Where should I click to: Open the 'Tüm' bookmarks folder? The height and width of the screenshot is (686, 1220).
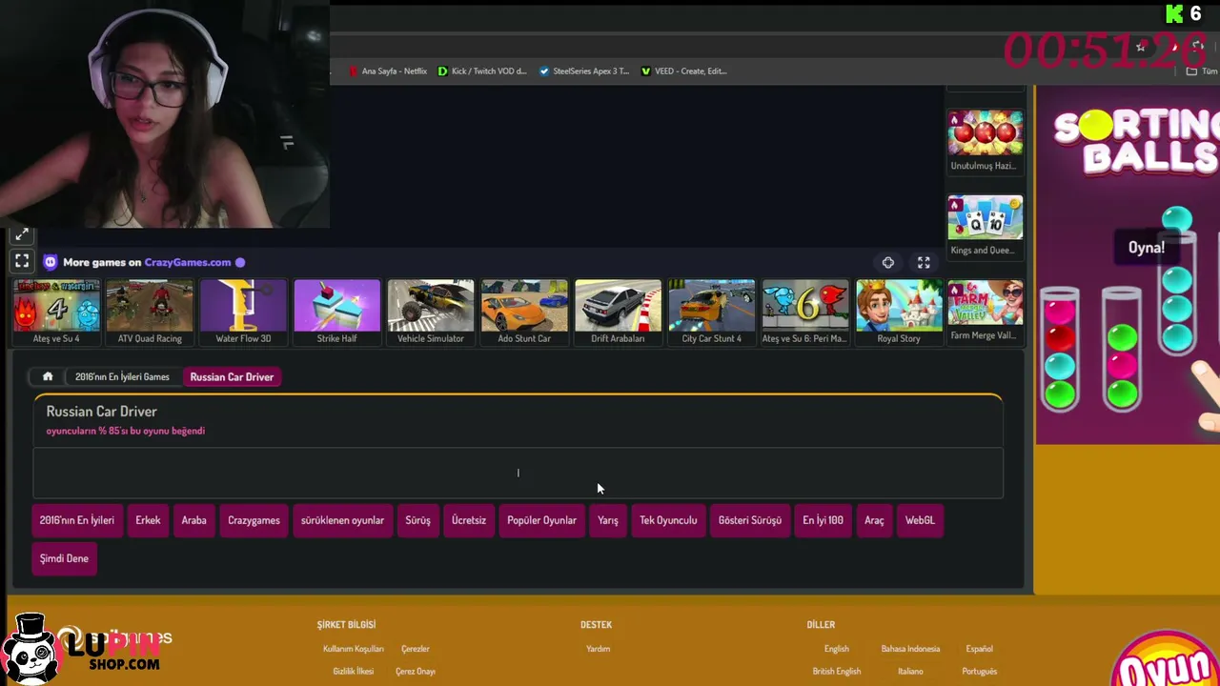click(1202, 71)
